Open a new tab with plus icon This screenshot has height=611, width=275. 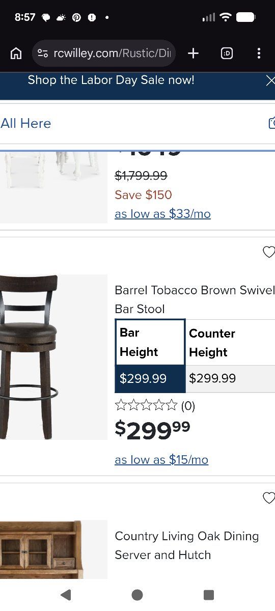coord(193,53)
